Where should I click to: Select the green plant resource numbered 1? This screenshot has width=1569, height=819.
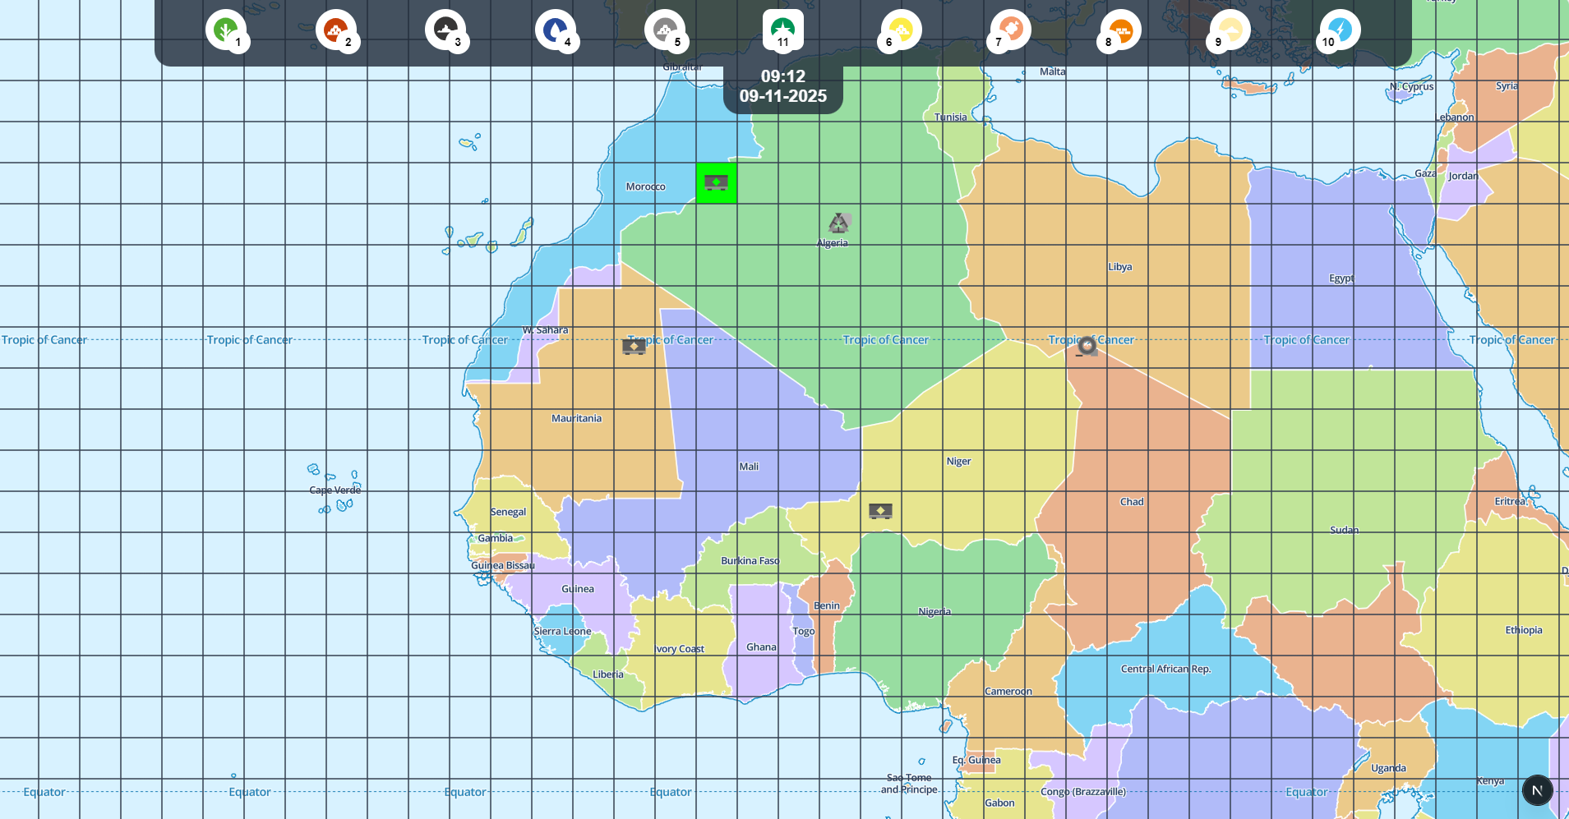[226, 30]
